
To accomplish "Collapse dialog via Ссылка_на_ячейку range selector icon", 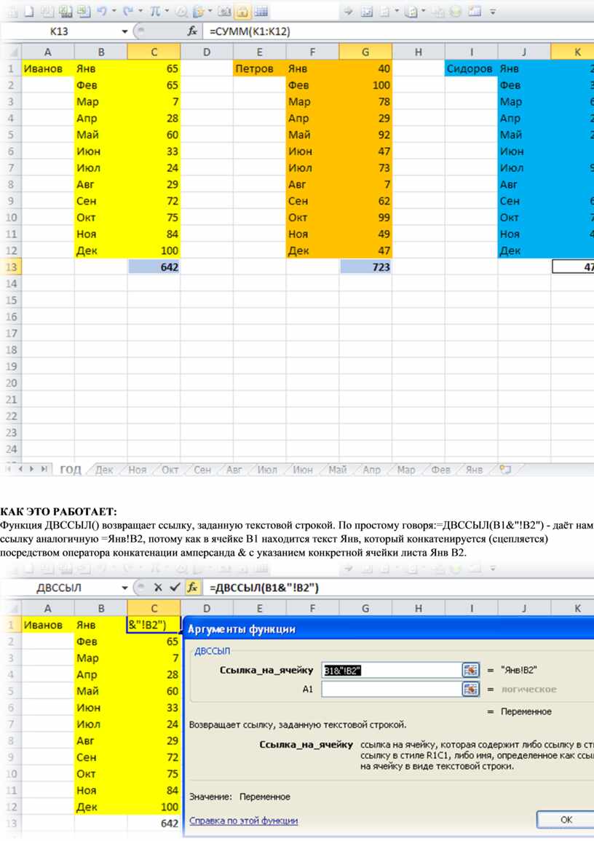I will pyautogui.click(x=470, y=670).
